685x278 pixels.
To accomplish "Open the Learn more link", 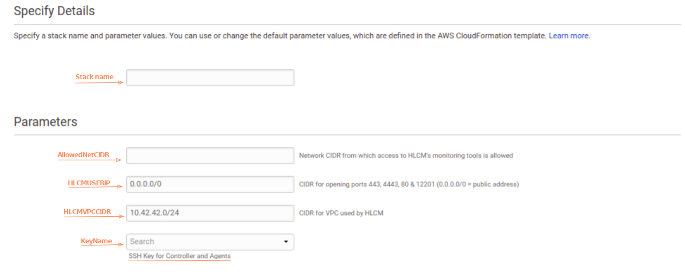I will (x=569, y=36).
